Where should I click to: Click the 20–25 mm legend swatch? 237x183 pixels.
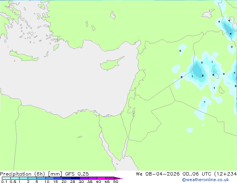(67, 178)
